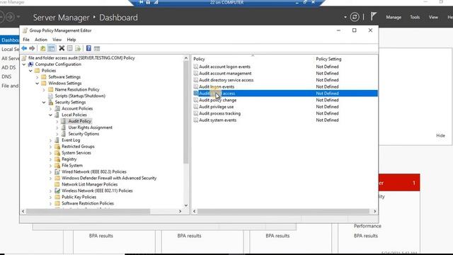Select Software Restriction Policies tree item
The height and width of the screenshot is (255, 453).
pyautogui.click(x=88, y=203)
